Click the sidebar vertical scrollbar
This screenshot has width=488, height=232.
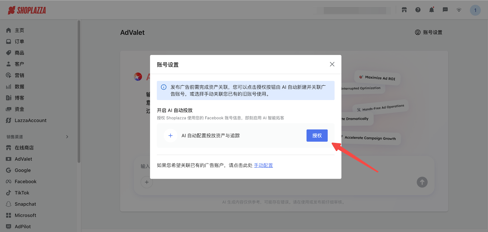(79, 91)
